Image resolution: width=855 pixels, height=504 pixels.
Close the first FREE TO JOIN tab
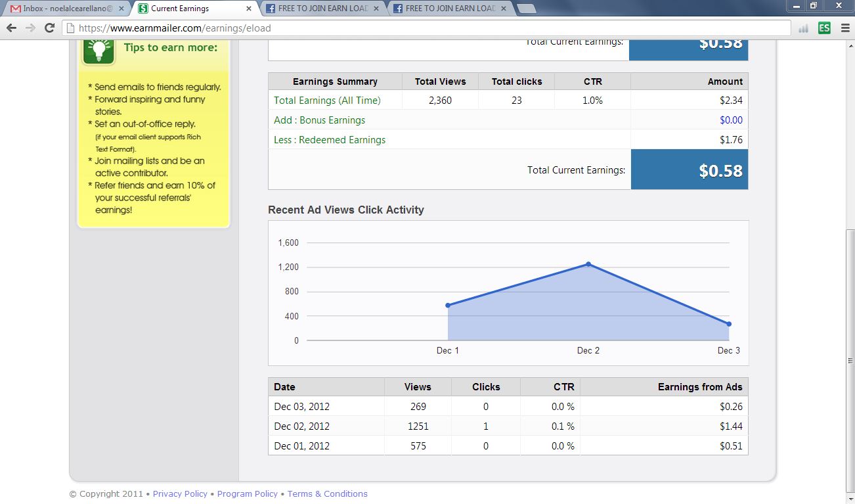point(376,9)
